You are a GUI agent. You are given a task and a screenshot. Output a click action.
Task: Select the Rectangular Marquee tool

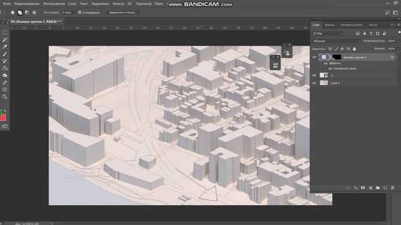coord(4,32)
